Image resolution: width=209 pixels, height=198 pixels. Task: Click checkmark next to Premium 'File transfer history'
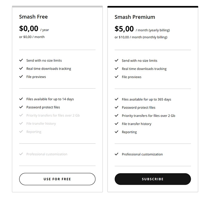(x=116, y=124)
